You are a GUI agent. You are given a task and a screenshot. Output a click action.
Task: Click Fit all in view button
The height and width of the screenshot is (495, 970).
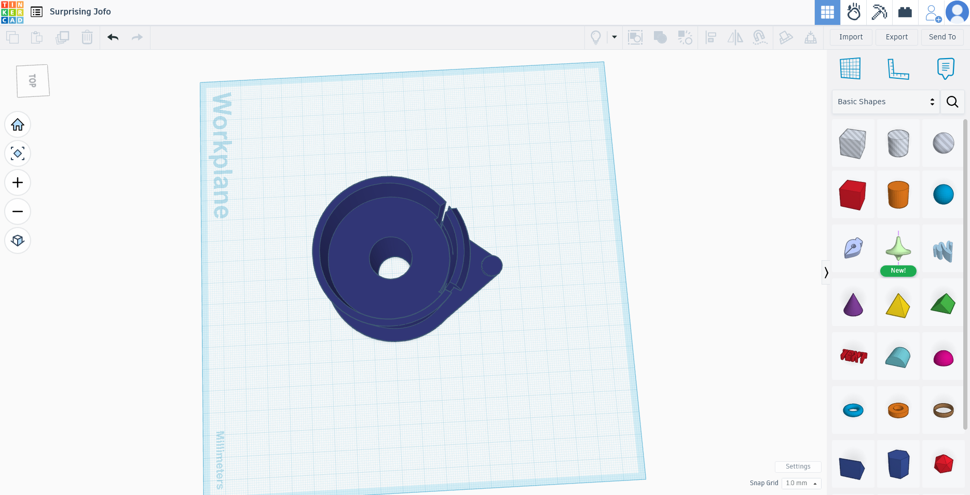click(x=18, y=154)
